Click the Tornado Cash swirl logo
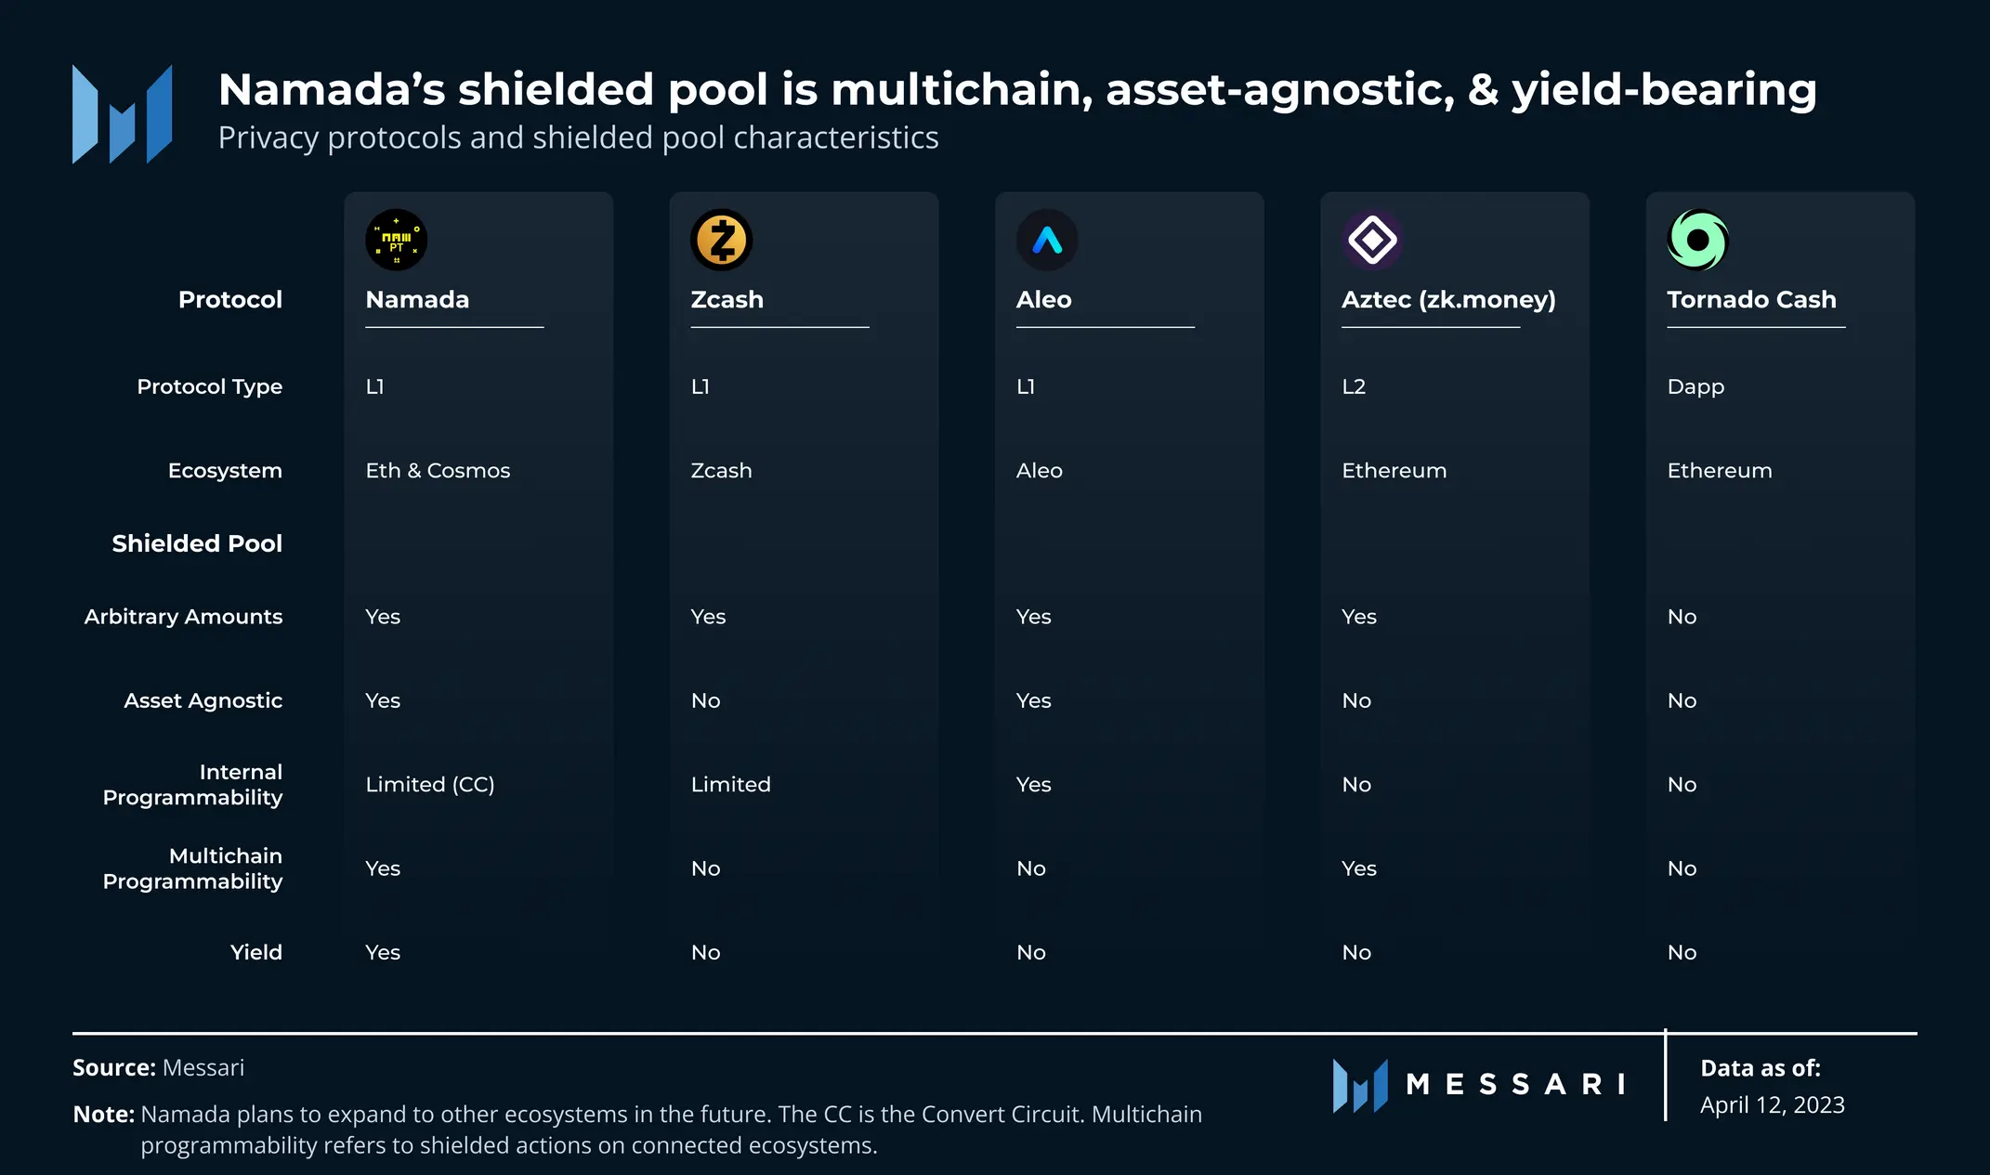1990x1175 pixels. point(1697,240)
